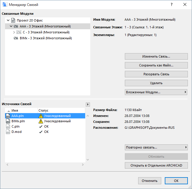Collapse the Проект 20 Офис tree node
Image resolution: width=192 pixels, height=189 pixels.
pyautogui.click(x=8, y=20)
